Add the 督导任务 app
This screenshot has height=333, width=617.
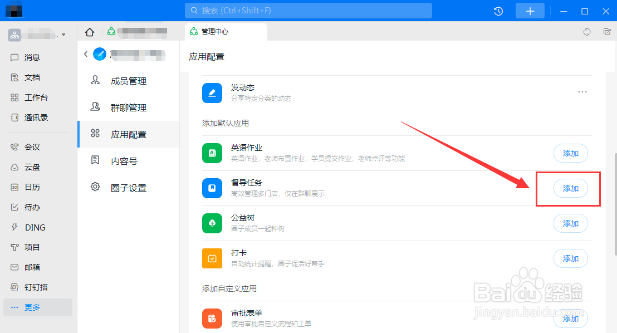pos(570,188)
